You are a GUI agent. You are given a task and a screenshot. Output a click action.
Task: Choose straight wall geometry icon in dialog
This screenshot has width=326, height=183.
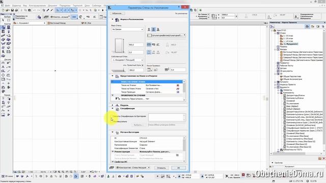(149, 45)
